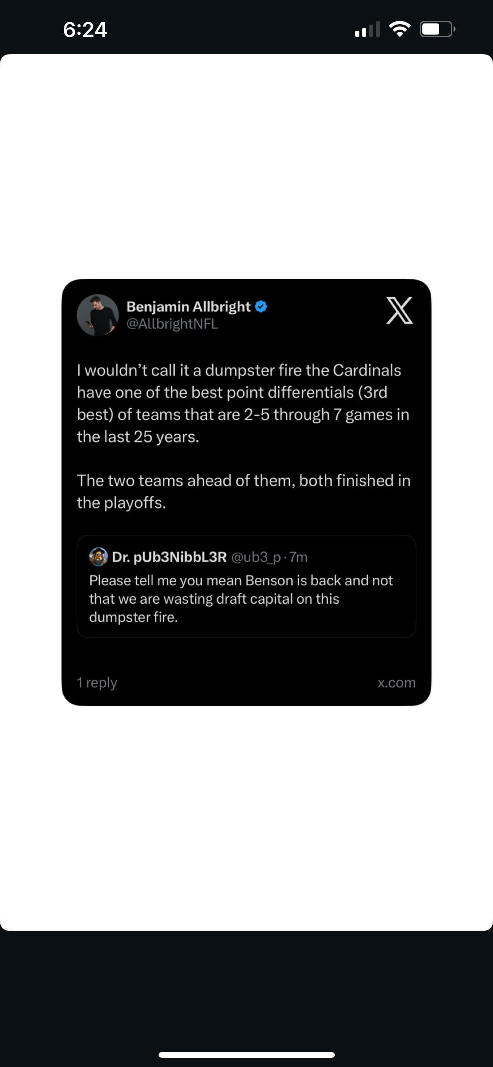Tap blank white area above tweet card
The width and height of the screenshot is (493, 1067).
click(246, 166)
